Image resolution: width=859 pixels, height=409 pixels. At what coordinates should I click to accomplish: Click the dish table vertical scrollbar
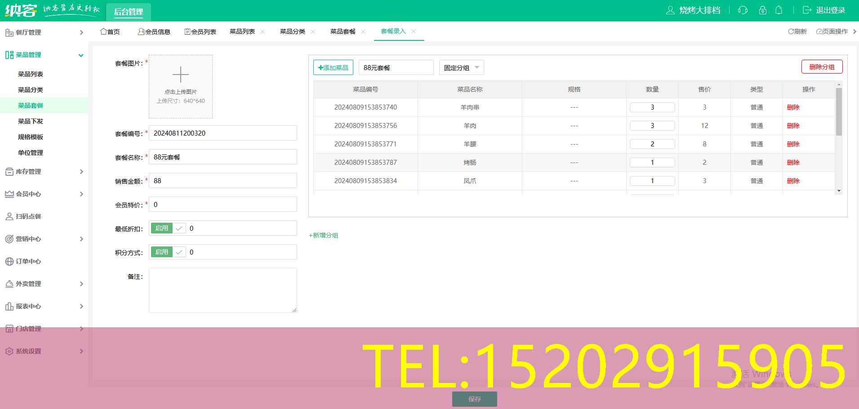[x=839, y=112]
